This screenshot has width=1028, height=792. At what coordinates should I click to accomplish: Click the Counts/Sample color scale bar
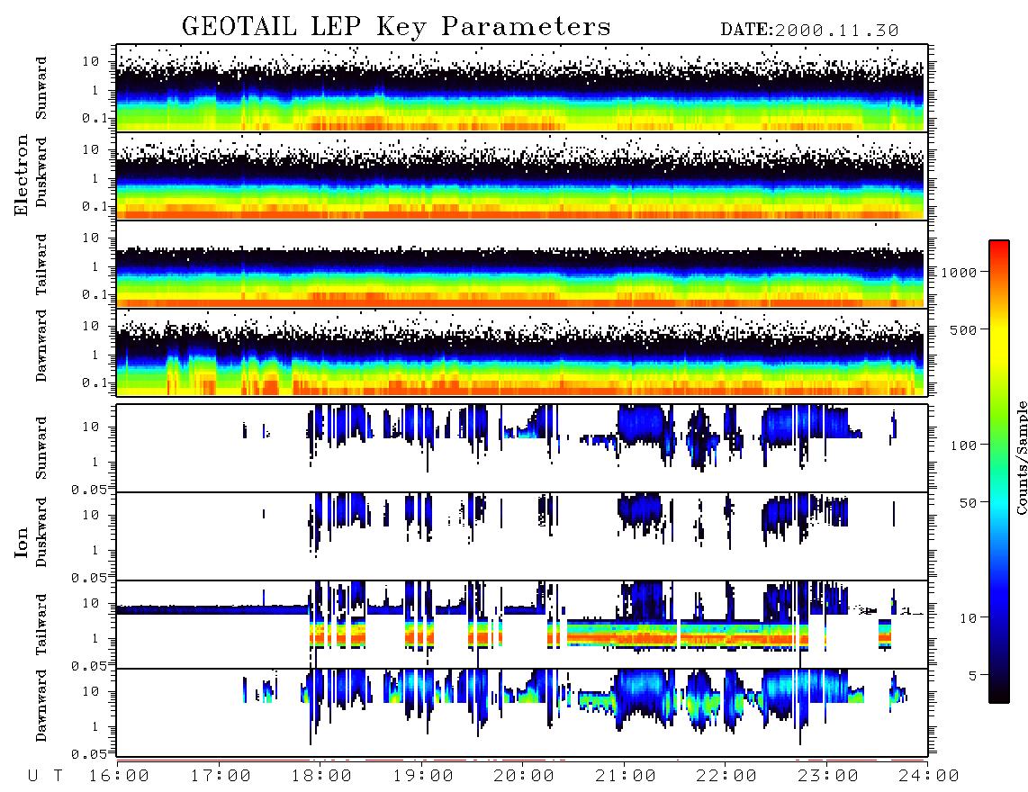point(999,472)
